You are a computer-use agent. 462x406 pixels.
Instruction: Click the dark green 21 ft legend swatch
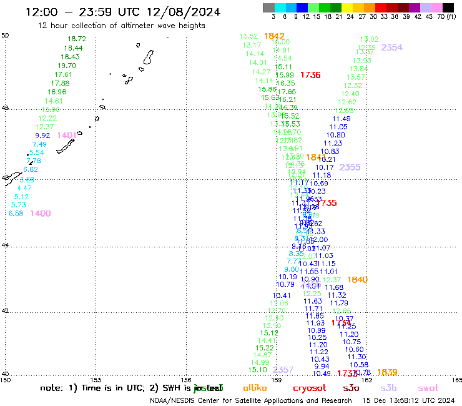click(336, 7)
